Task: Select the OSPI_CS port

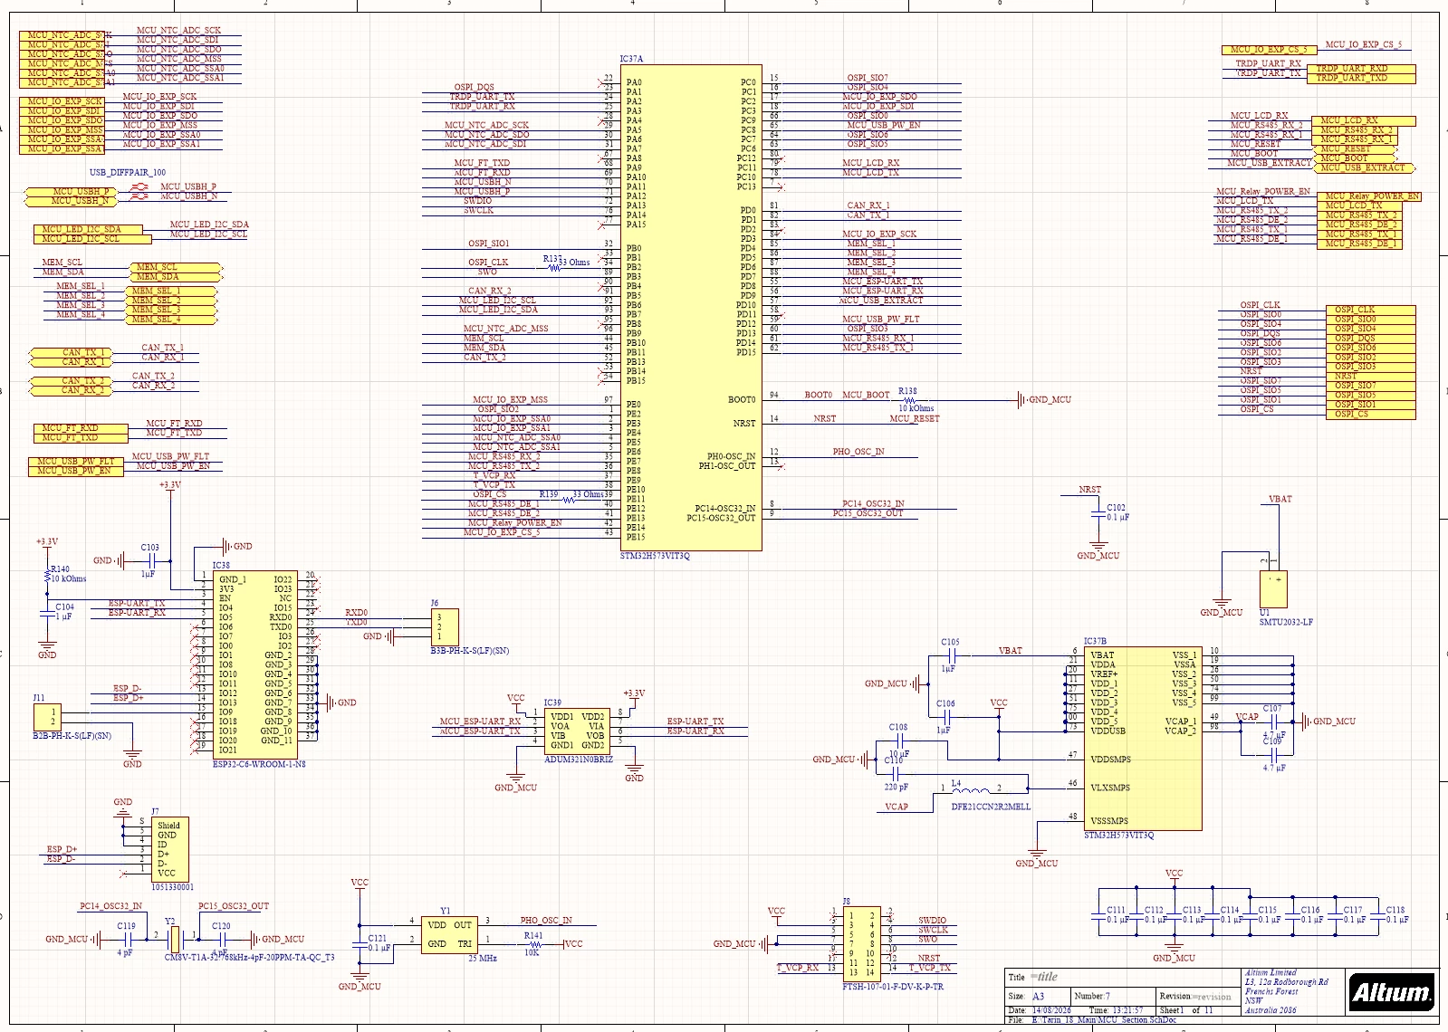Action: (x=1369, y=414)
